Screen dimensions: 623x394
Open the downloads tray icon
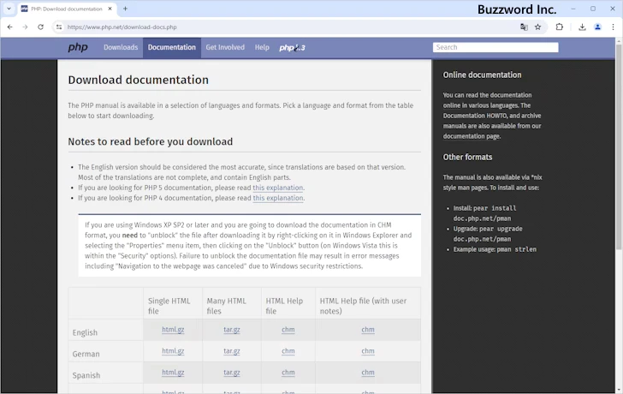click(x=582, y=27)
